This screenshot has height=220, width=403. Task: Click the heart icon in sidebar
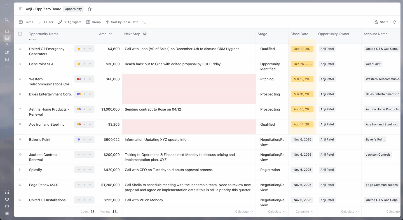(7, 199)
